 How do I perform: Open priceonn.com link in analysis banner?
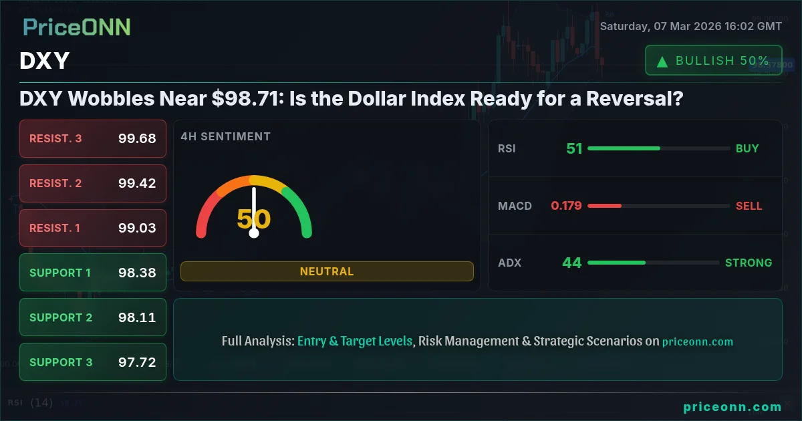pos(698,341)
